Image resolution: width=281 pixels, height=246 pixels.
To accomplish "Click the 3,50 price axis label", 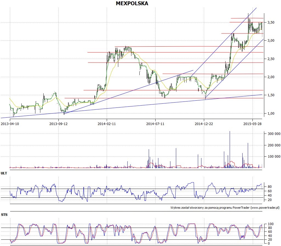I will coord(271,22).
